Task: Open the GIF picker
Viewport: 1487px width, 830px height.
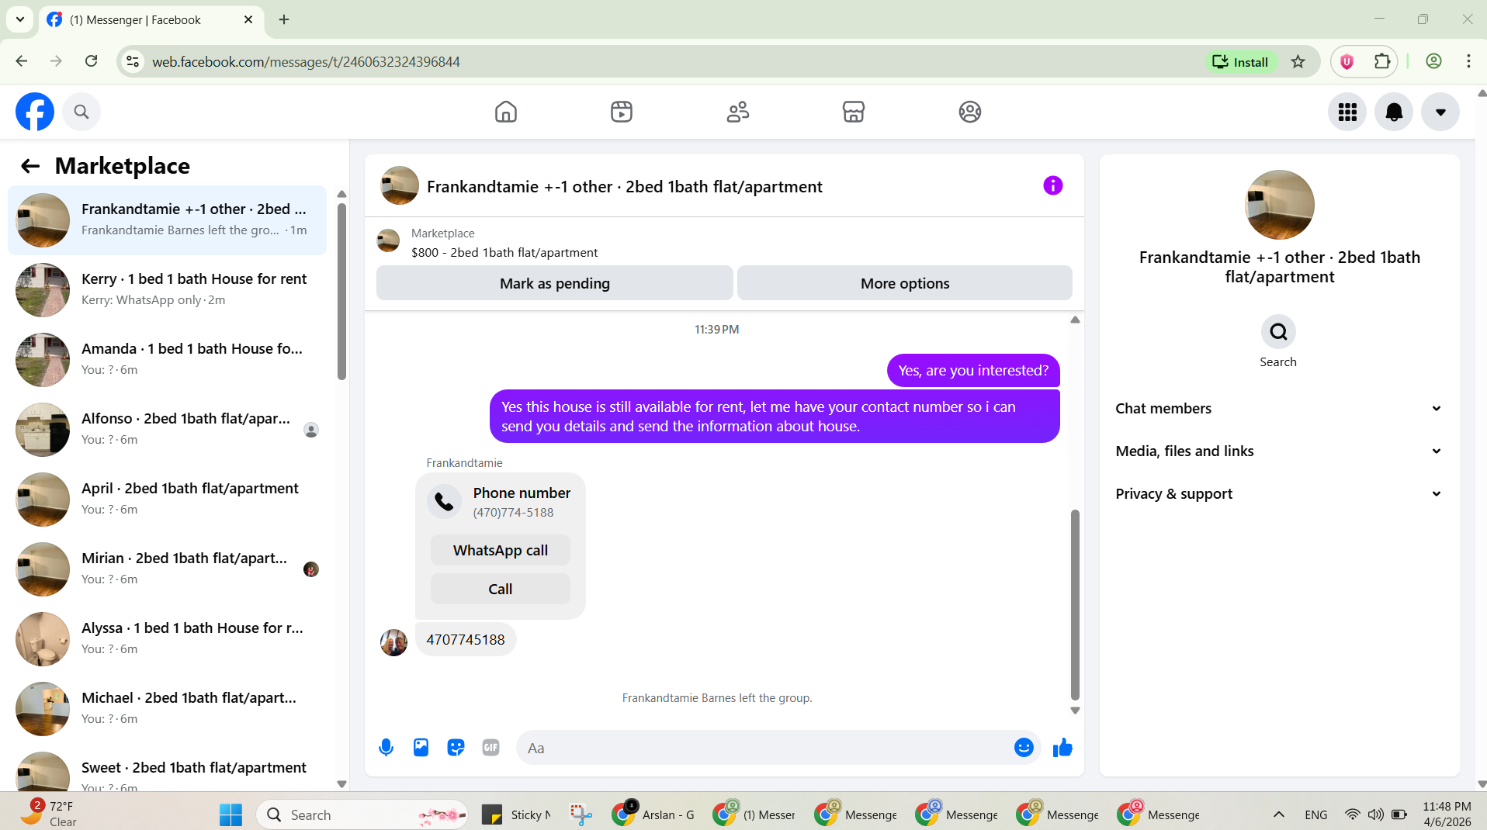Action: coord(490,748)
